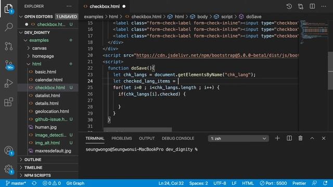Open geolocation.html in the file tree
Viewport: 333px width, 187px height.
tap(52, 111)
